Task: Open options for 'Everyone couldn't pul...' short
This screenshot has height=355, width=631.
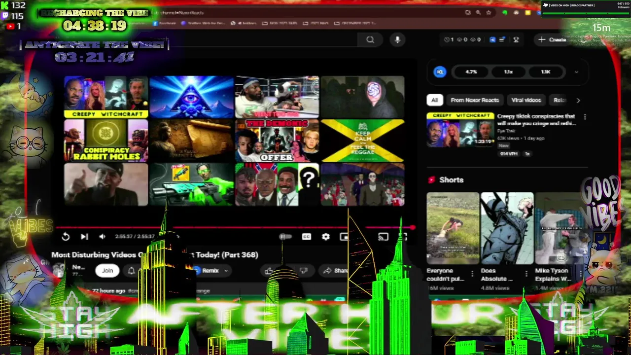Action: click(472, 273)
